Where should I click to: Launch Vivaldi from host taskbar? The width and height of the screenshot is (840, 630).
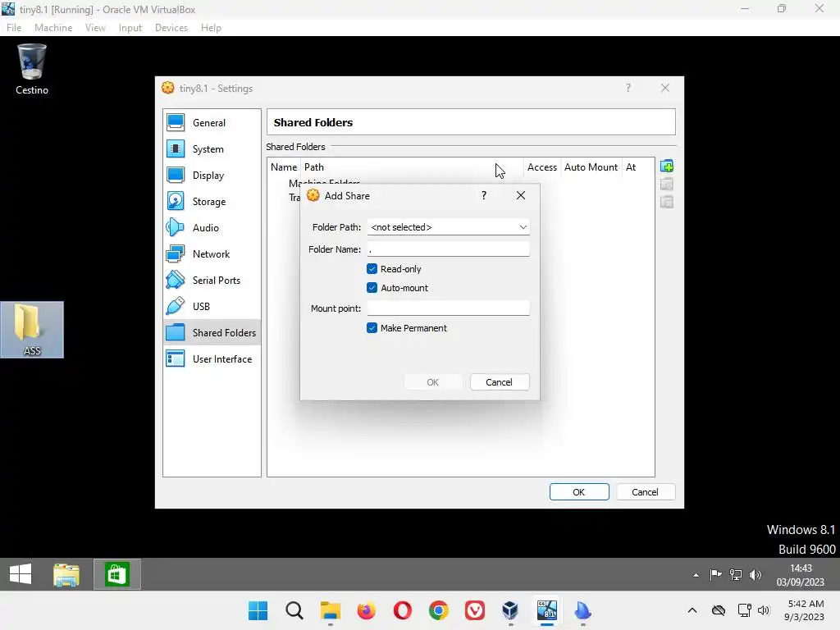pyautogui.click(x=475, y=610)
